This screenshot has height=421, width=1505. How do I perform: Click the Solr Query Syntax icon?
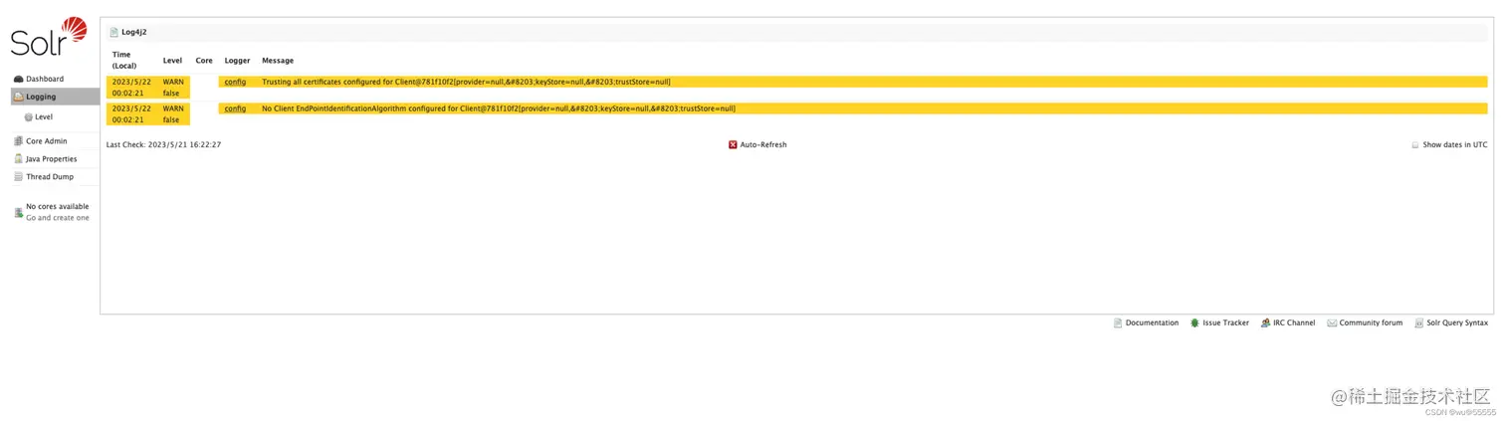1418,322
